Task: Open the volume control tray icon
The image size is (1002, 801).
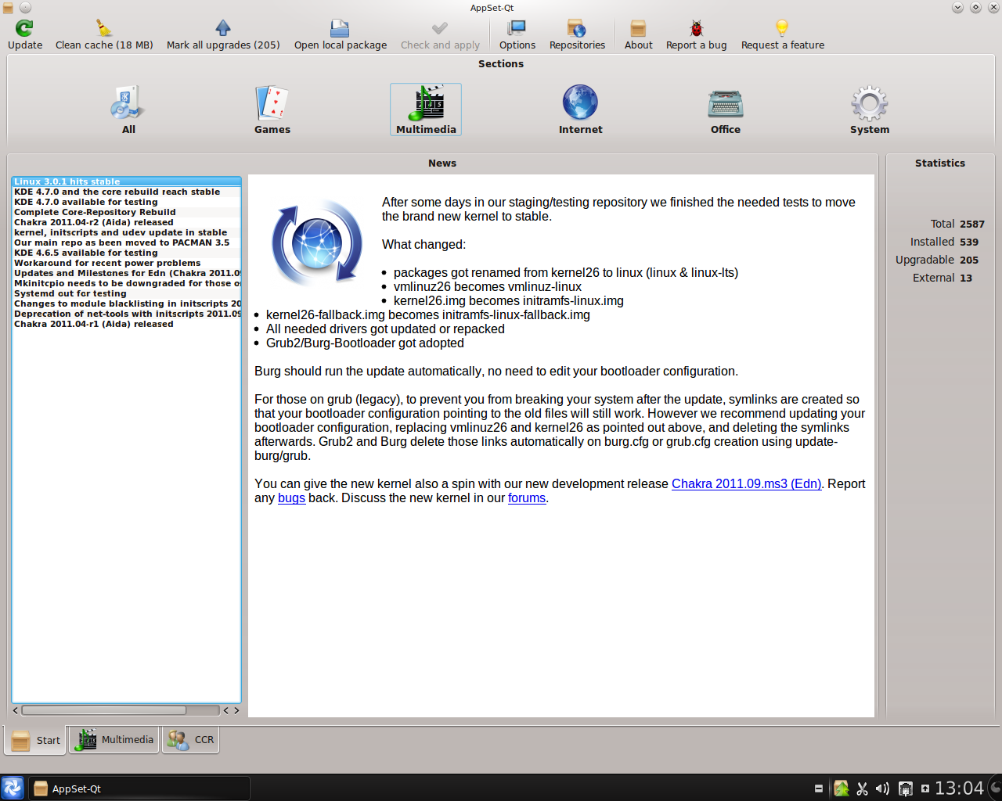Action: point(882,788)
